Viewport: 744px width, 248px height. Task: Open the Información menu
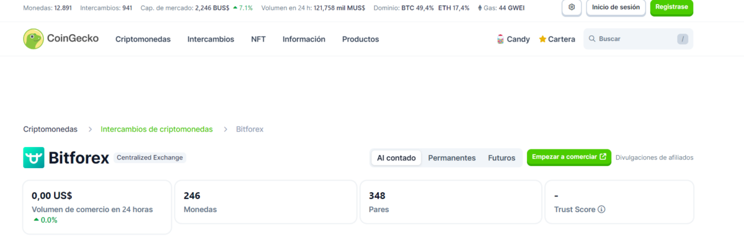[x=304, y=39]
